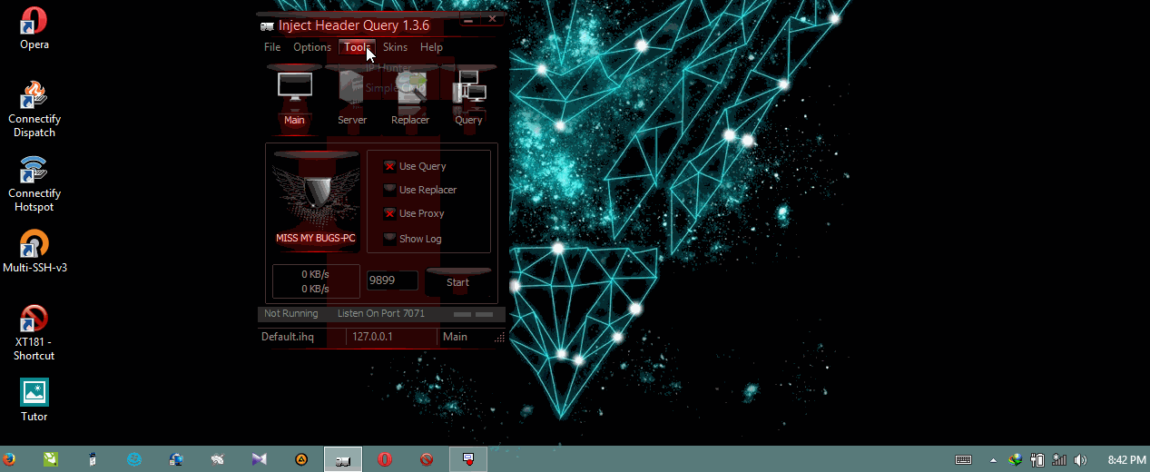The width and height of the screenshot is (1150, 472).
Task: Uncheck the Use Query checkbox
Action: point(389,166)
